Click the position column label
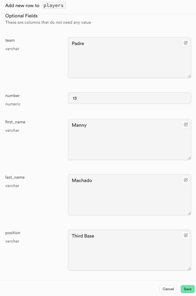Screen dimensions: 196x296 coord(13,233)
